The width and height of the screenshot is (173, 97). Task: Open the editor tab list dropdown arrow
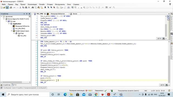tap(169, 14)
